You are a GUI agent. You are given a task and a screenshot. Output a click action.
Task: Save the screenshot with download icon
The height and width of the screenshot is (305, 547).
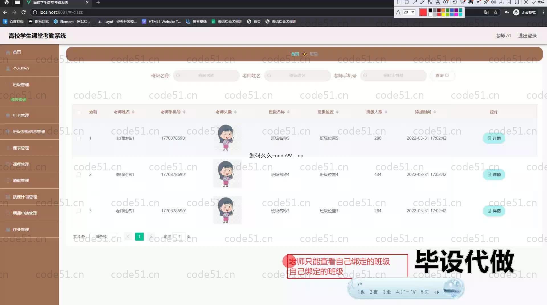(x=501, y=2)
